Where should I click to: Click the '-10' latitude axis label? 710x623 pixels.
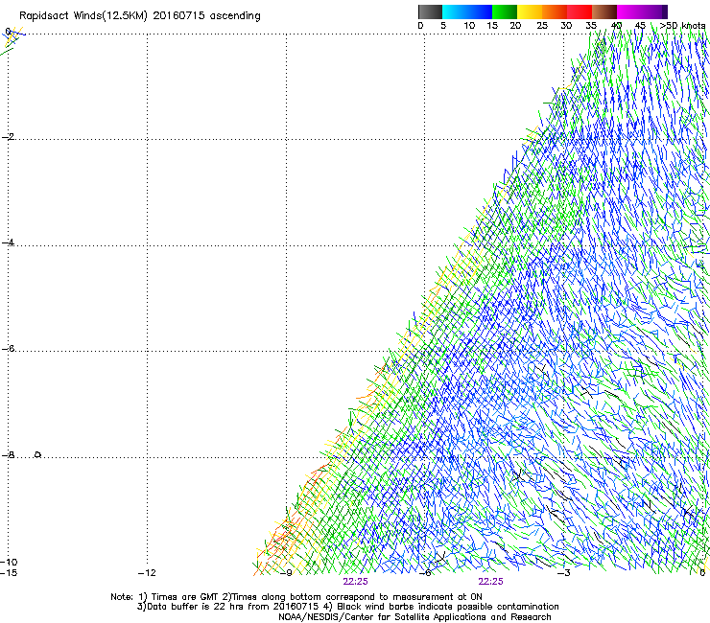click(9, 562)
